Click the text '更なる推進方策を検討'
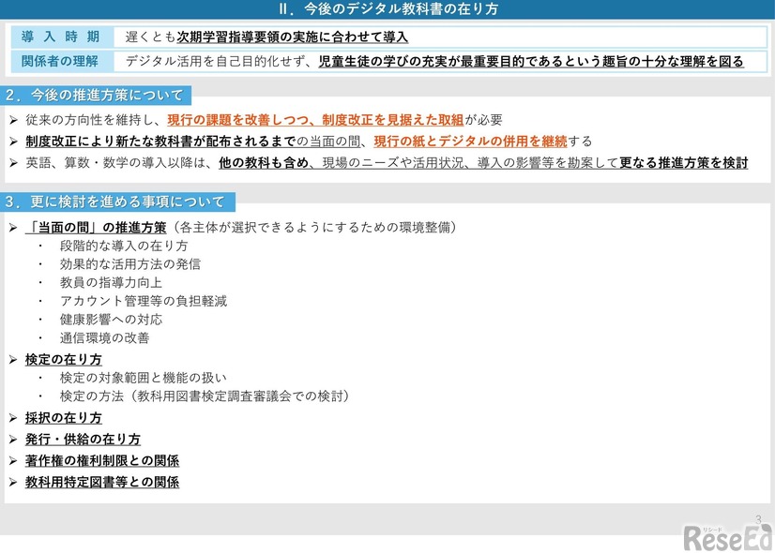 click(684, 163)
